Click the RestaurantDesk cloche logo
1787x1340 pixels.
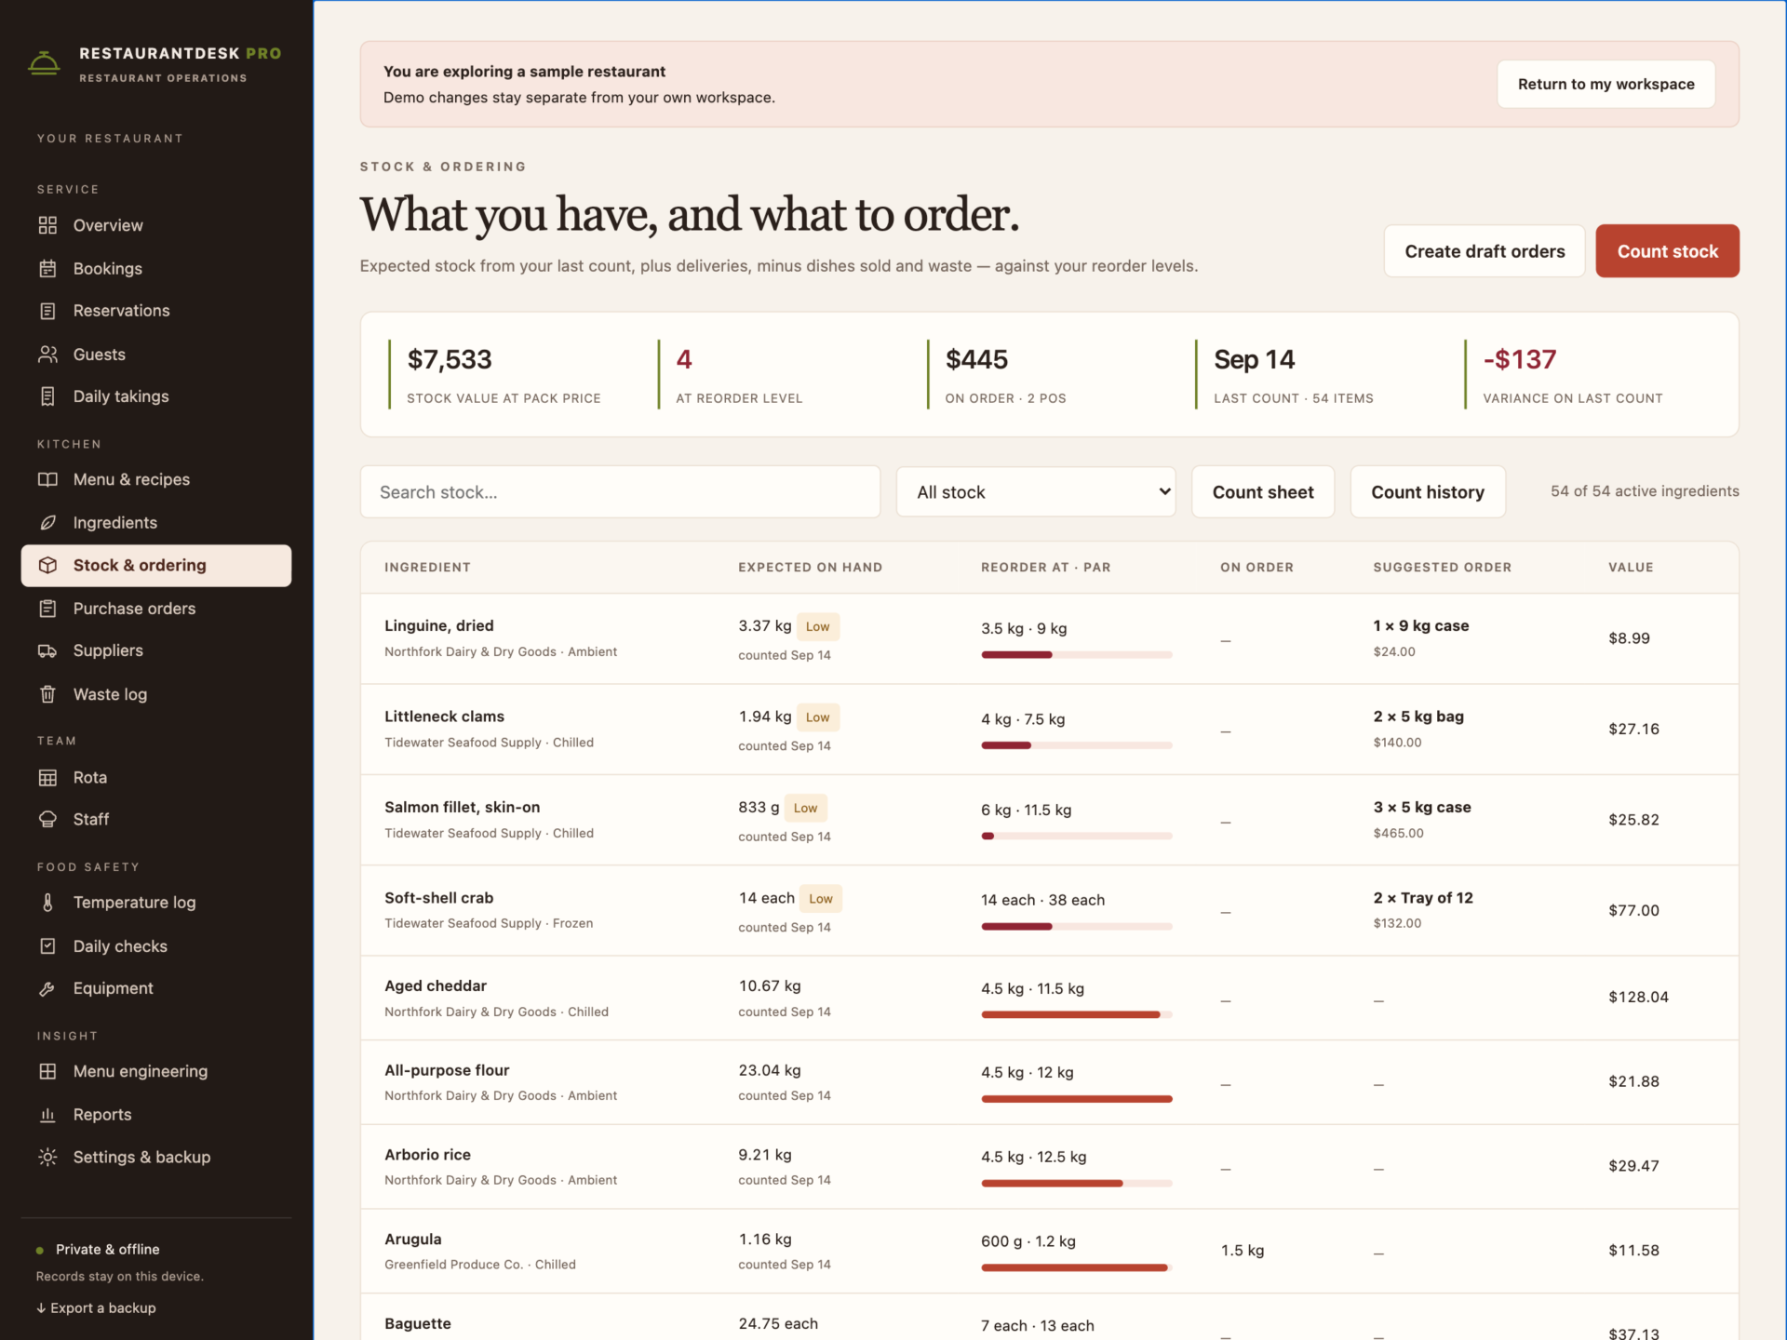click(x=44, y=63)
